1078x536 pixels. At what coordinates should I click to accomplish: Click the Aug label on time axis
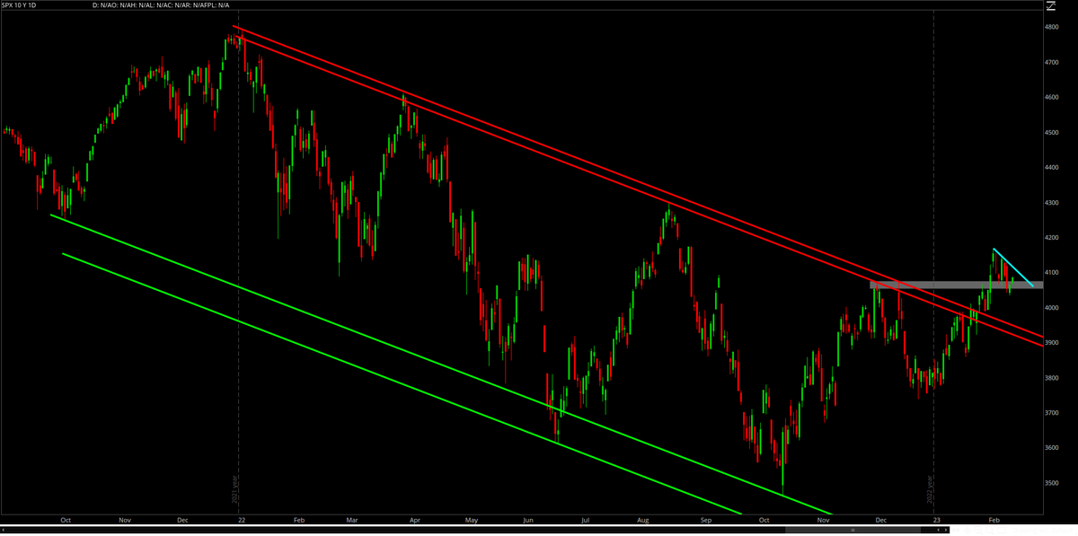pos(643,520)
